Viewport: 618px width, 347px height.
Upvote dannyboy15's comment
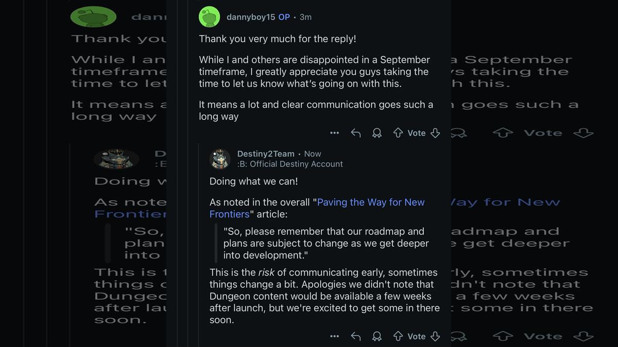398,133
